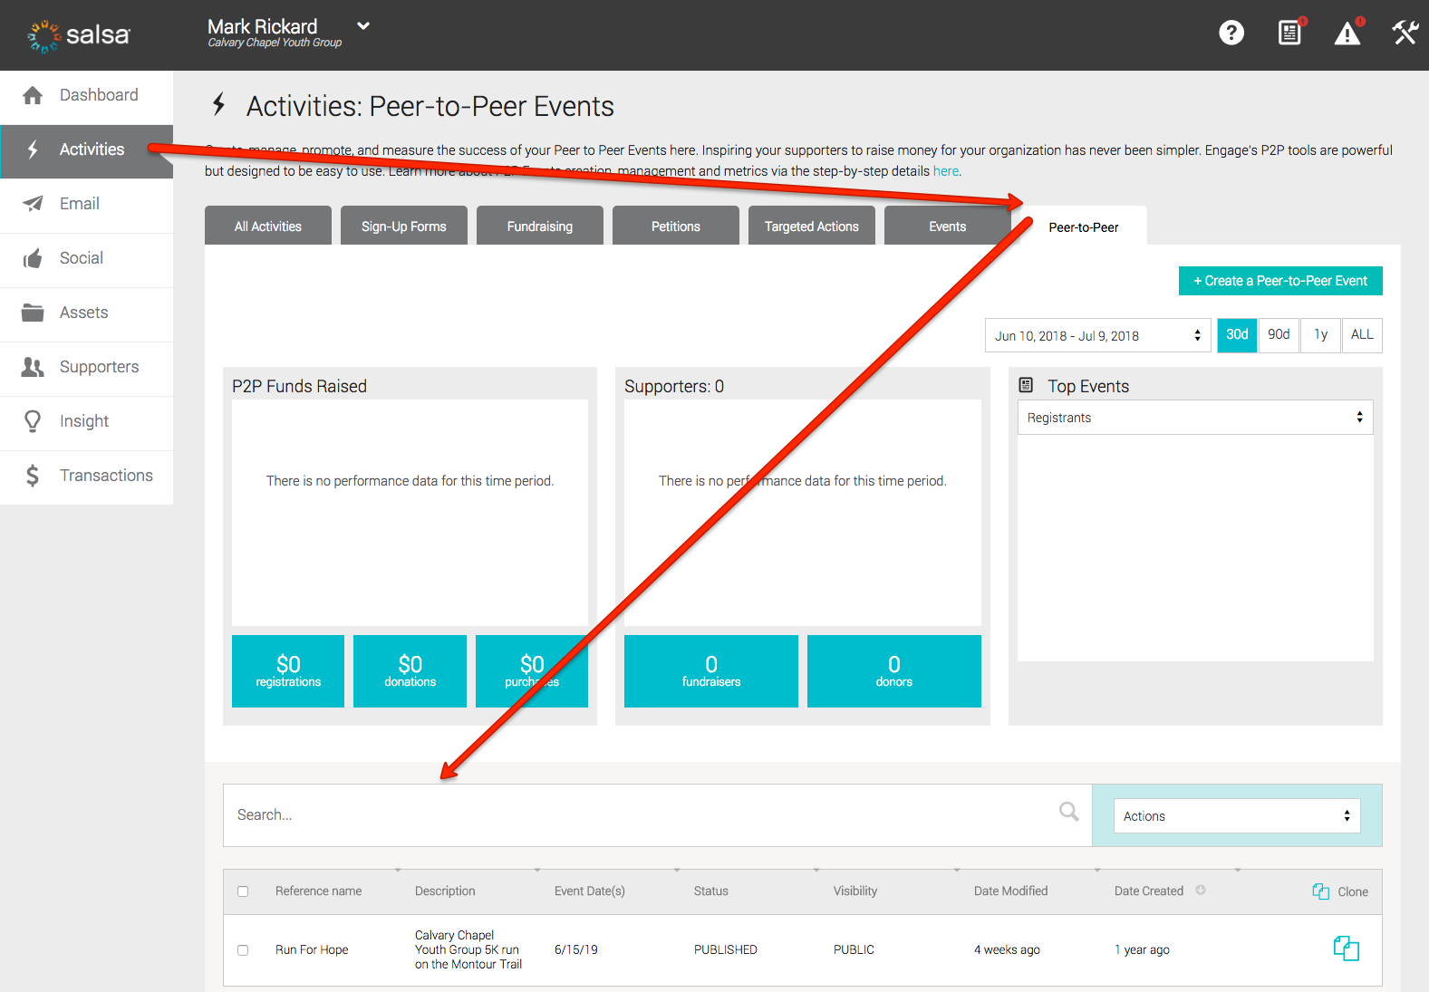
Task: Open the Registrants dropdown in Top Events
Action: (1195, 418)
